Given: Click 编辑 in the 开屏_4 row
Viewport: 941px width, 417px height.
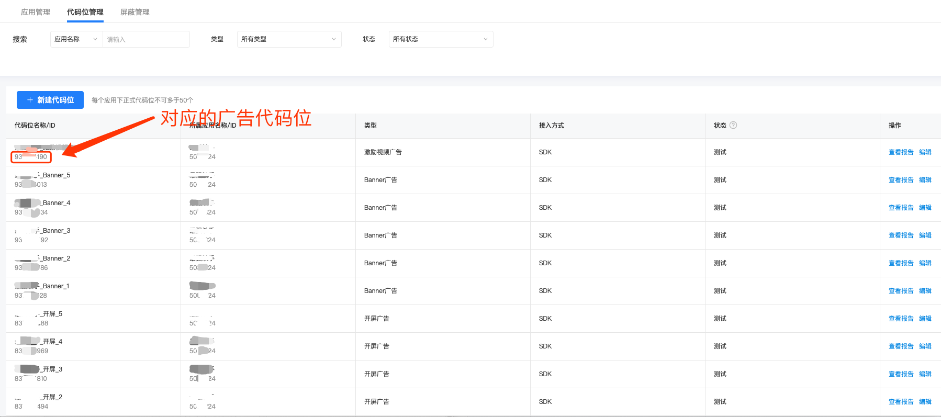Looking at the screenshot, I should point(925,346).
